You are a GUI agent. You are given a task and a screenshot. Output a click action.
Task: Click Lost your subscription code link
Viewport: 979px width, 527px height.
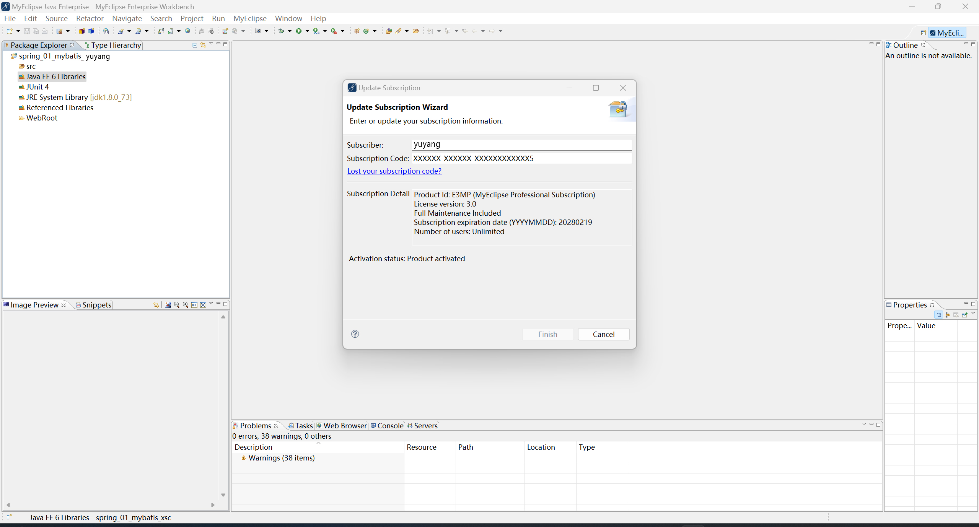tap(394, 171)
